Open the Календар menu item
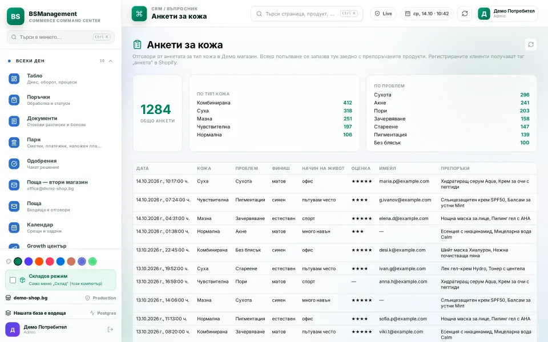548x342 pixels. tap(61, 227)
